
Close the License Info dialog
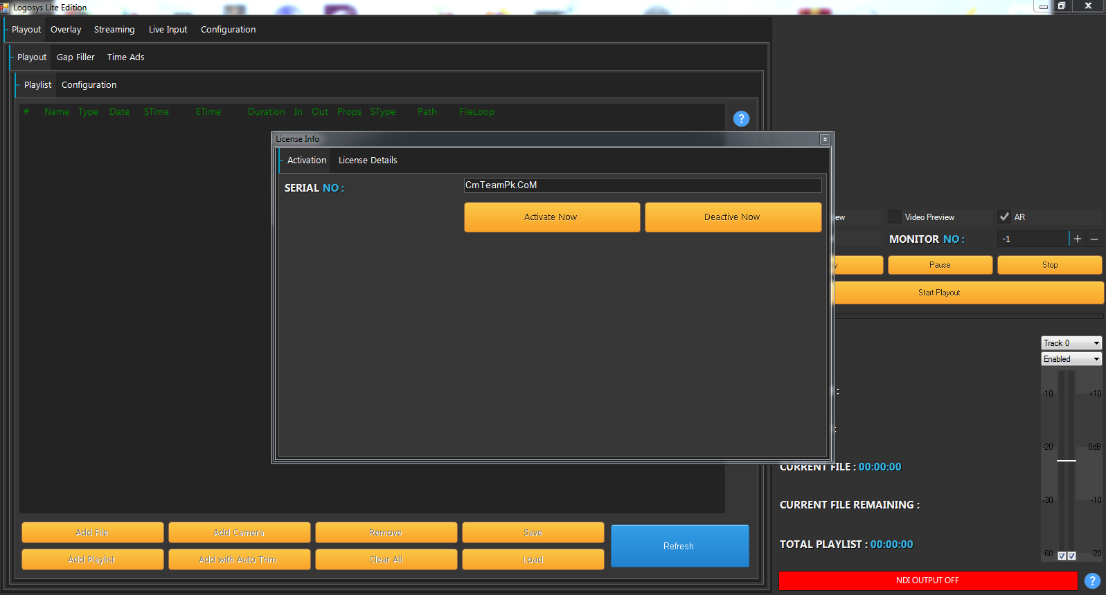pos(825,139)
